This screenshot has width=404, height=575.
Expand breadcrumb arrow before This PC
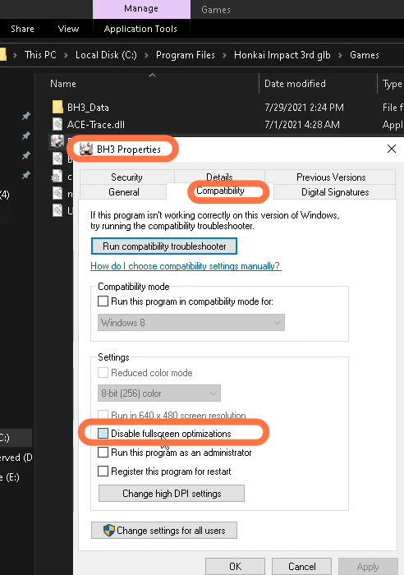15,55
